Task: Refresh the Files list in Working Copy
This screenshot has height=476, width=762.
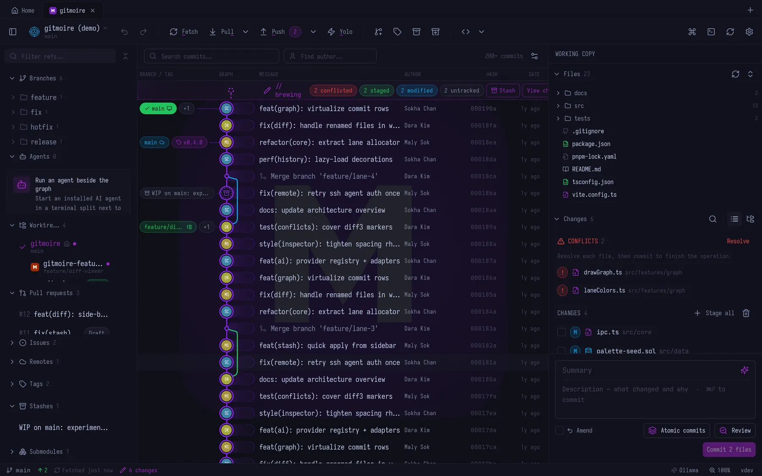Action: (x=735, y=74)
